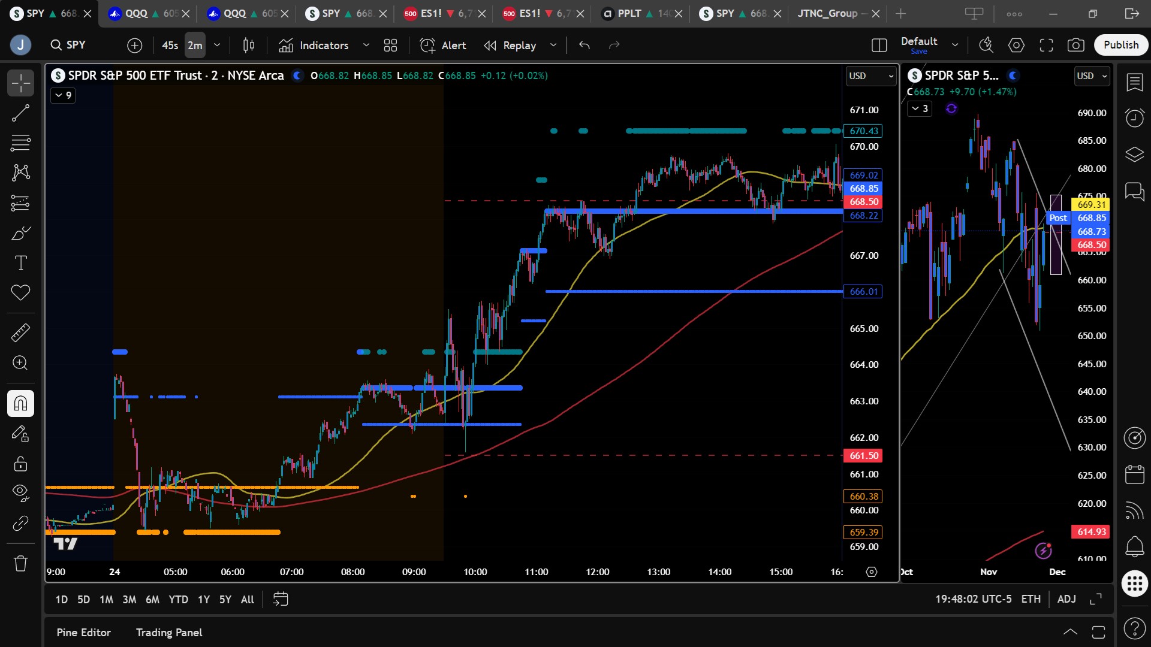
Task: Click the blue 668.22 price level label
Action: tap(863, 216)
